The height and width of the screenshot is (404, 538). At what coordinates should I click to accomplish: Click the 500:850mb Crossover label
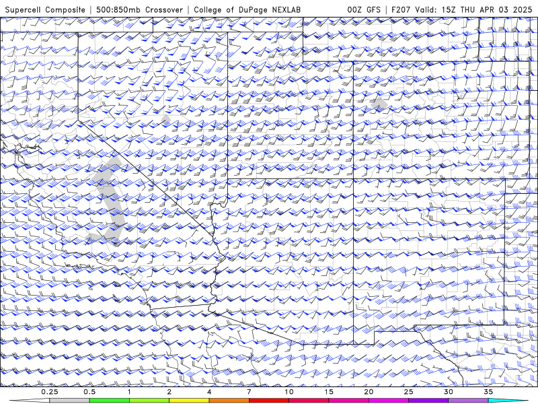[139, 9]
